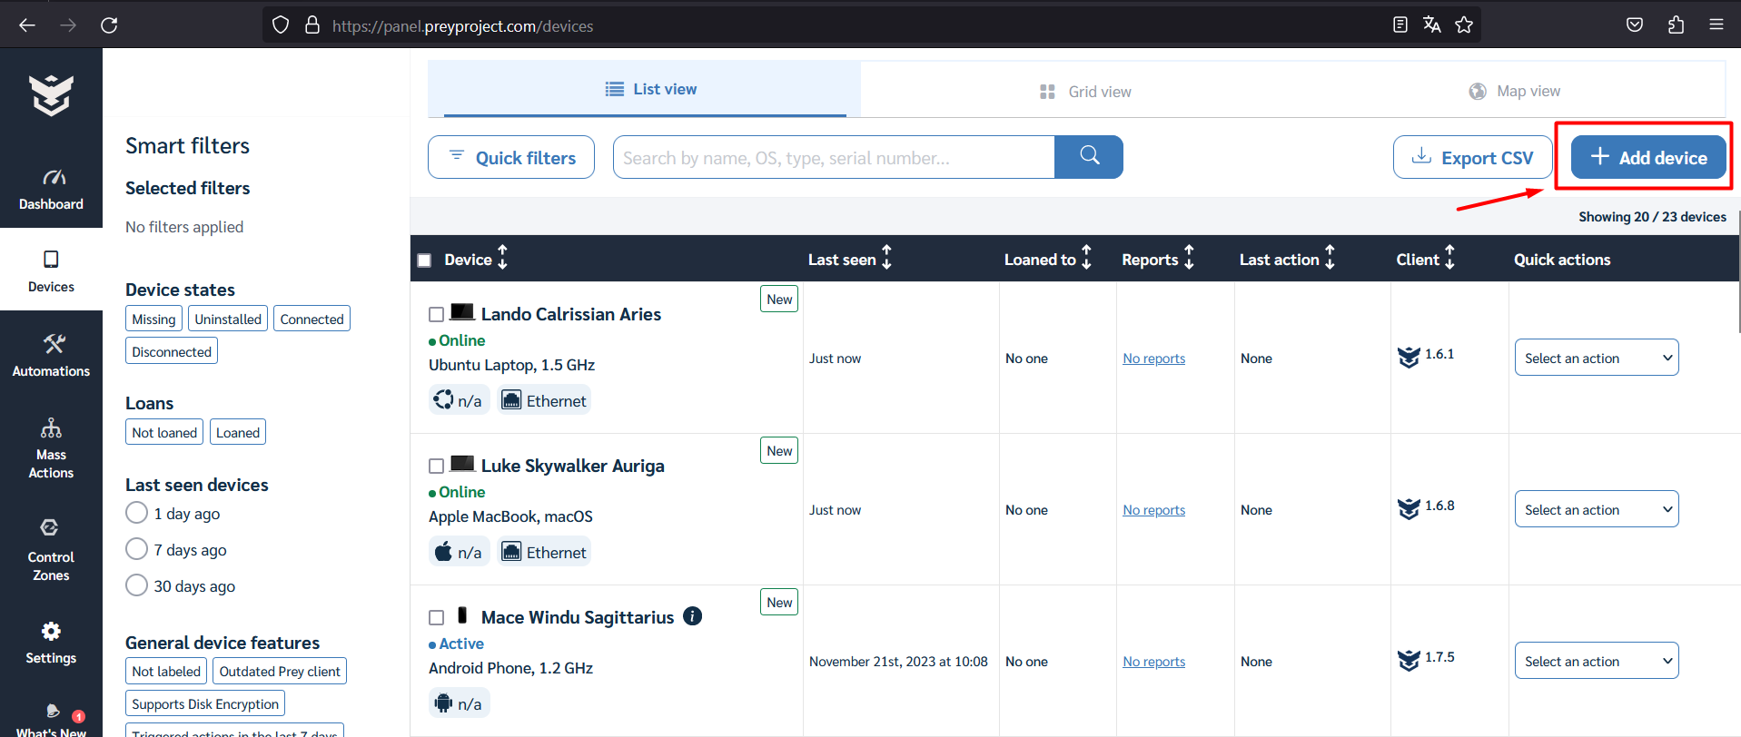Click the browser reload icon
Screen dimensions: 1741x737
coord(109,25)
